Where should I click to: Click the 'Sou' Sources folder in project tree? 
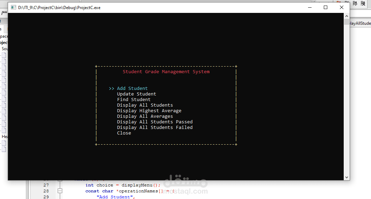point(5,49)
